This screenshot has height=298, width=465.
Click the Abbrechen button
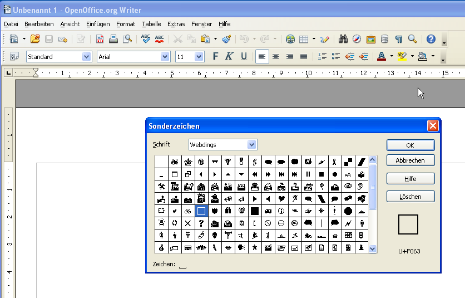click(410, 160)
